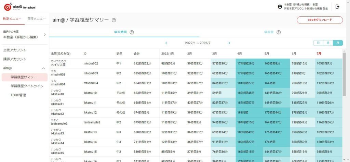
Task: Click the 4月 cell for メイツ太郎
Action: pyautogui.click(x=248, y=64)
